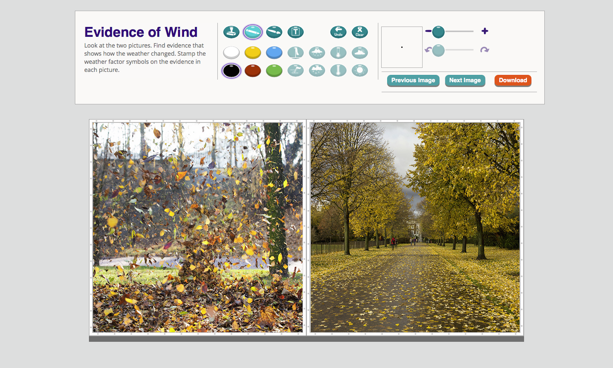Pick the snow cloud stamp
The image size is (613, 368).
click(x=317, y=70)
